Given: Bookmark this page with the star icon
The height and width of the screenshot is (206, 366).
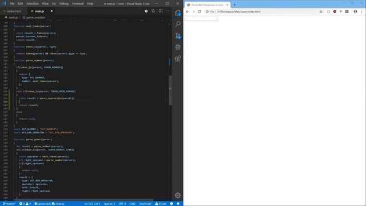Looking at the screenshot, I should 321,11.
